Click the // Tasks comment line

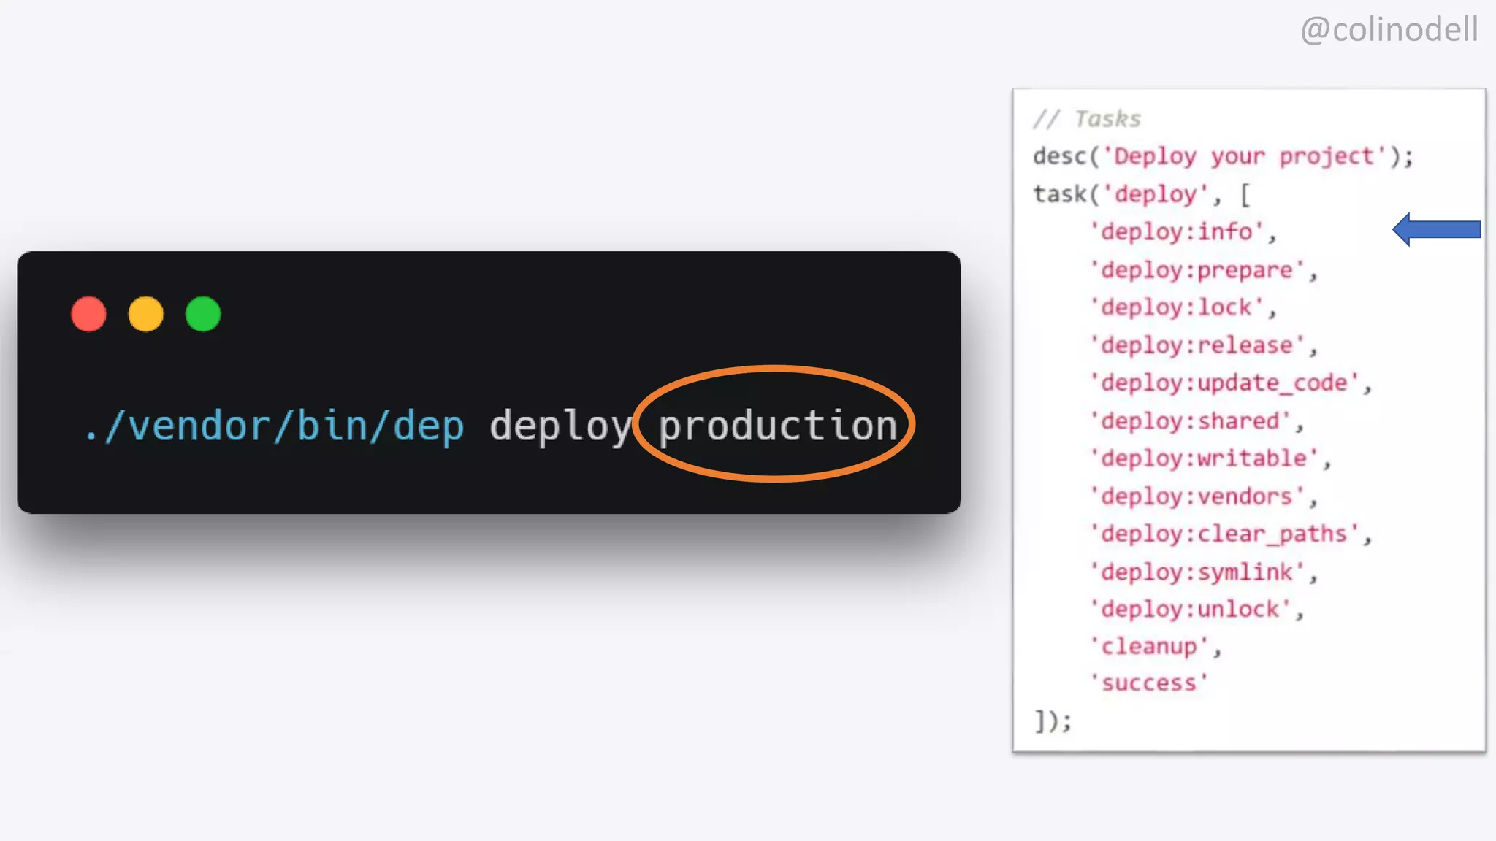pos(1087,119)
